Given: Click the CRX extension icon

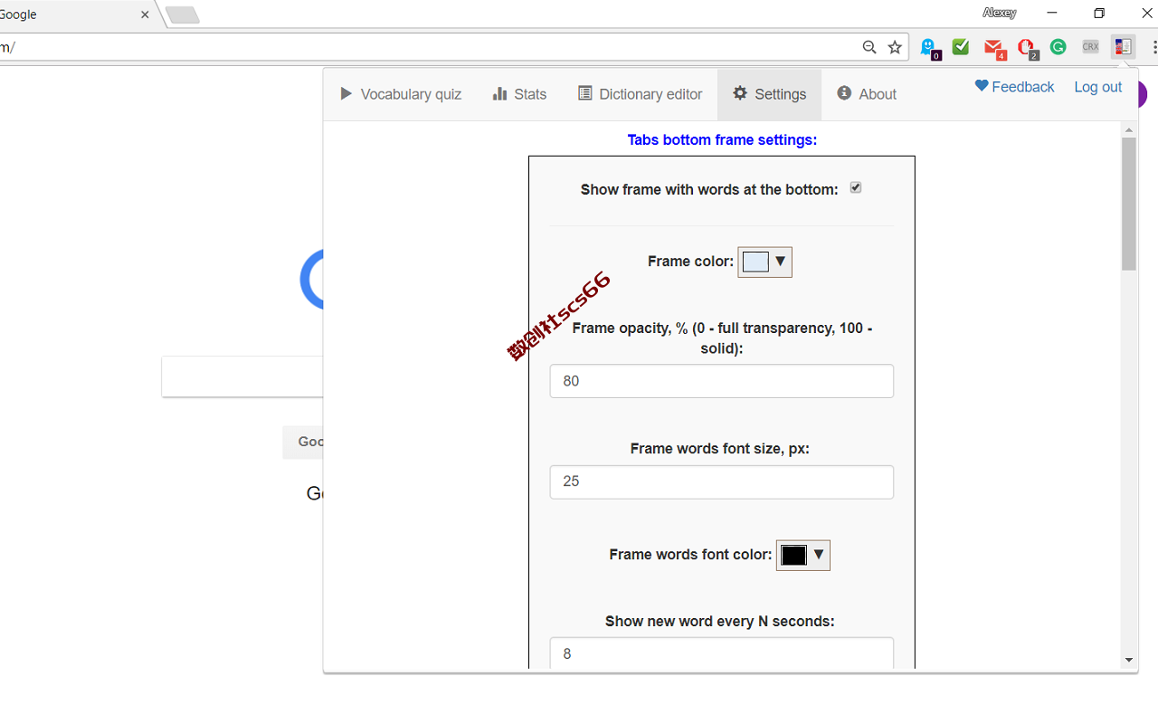Looking at the screenshot, I should pos(1090,47).
